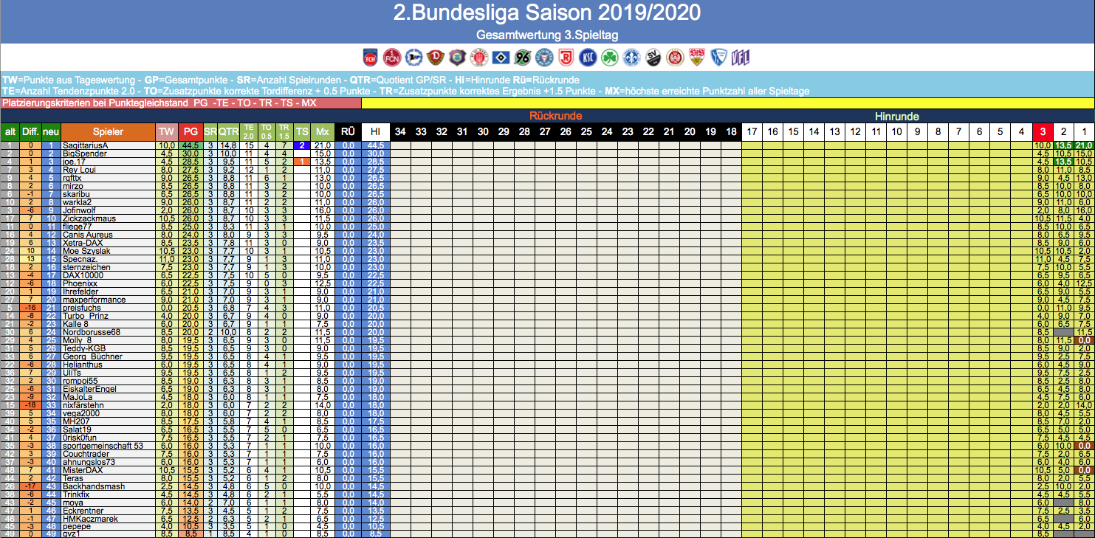This screenshot has width=1095, height=538.
Task: Click the Dynamo Dresden logo
Action: pos(434,58)
